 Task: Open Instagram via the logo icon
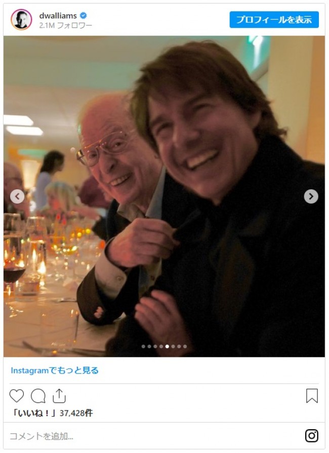[x=312, y=435]
